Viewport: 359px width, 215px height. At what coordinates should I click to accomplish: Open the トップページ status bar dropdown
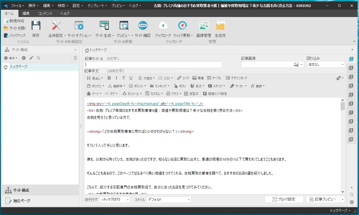340,211
